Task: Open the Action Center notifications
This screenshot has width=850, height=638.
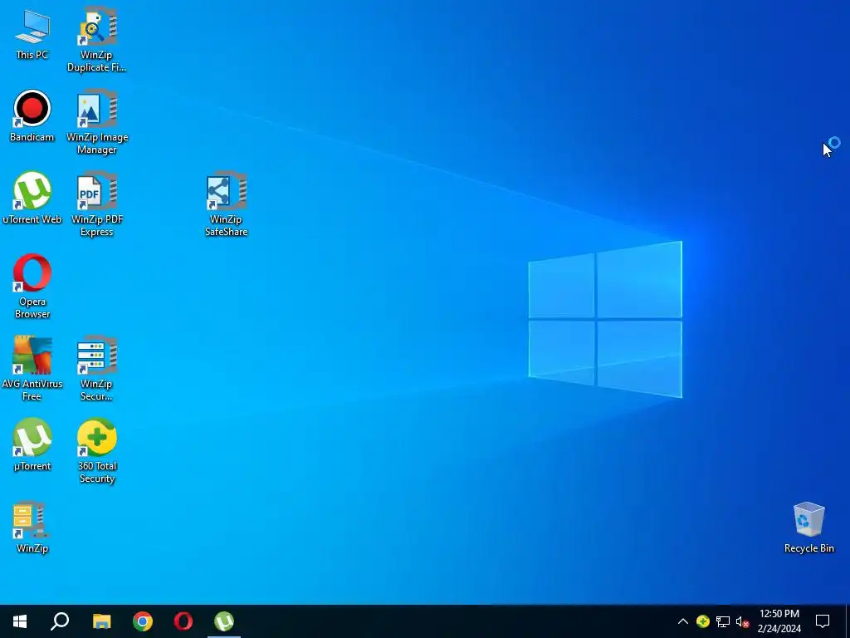Action: click(x=823, y=621)
